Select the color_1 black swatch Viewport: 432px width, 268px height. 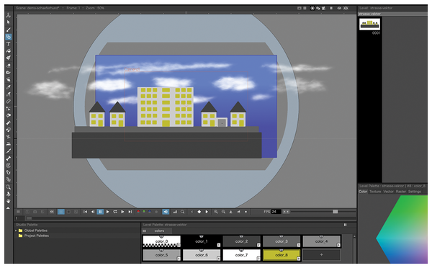pos(202,241)
